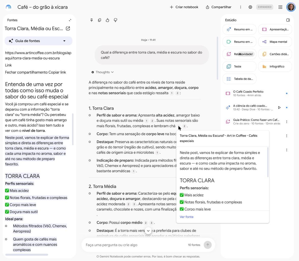Generate a Teste quiz
Screen dimensions: 299x261
(x=240, y=66)
